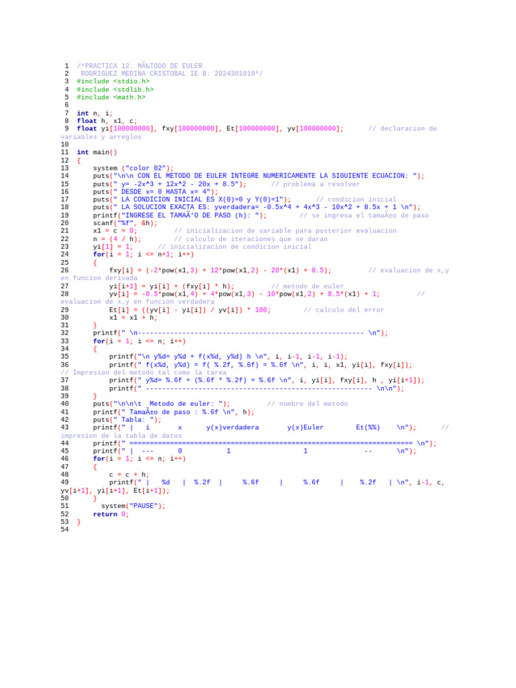Click the '#include <stdio.h>' line
The image size is (516, 688).
(113, 81)
